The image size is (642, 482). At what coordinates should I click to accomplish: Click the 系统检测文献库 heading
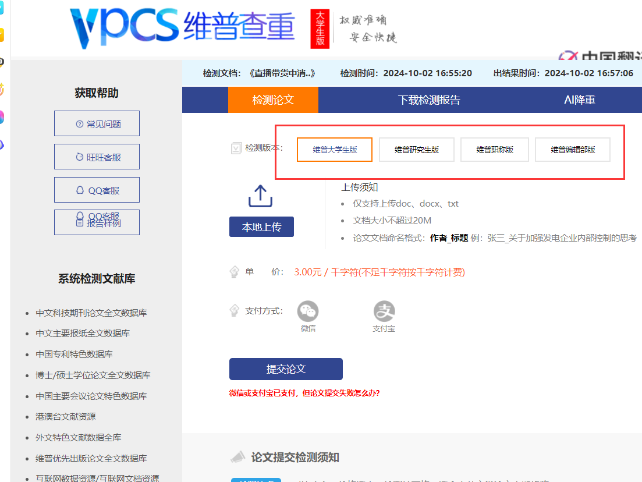97,279
